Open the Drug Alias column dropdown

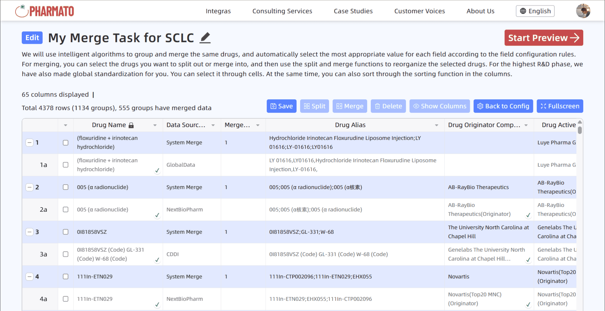(436, 125)
